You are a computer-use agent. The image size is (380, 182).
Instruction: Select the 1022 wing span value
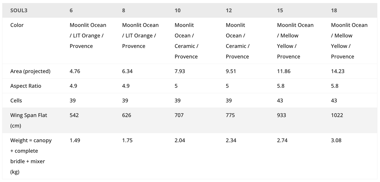pyautogui.click(x=337, y=115)
